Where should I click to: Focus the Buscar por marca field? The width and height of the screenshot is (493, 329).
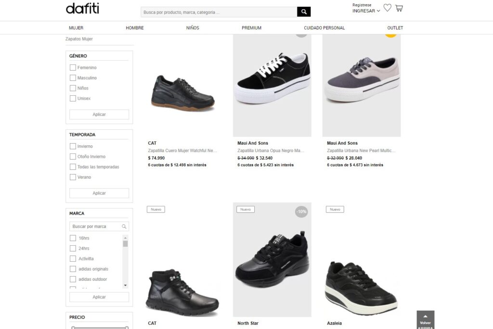99,226
